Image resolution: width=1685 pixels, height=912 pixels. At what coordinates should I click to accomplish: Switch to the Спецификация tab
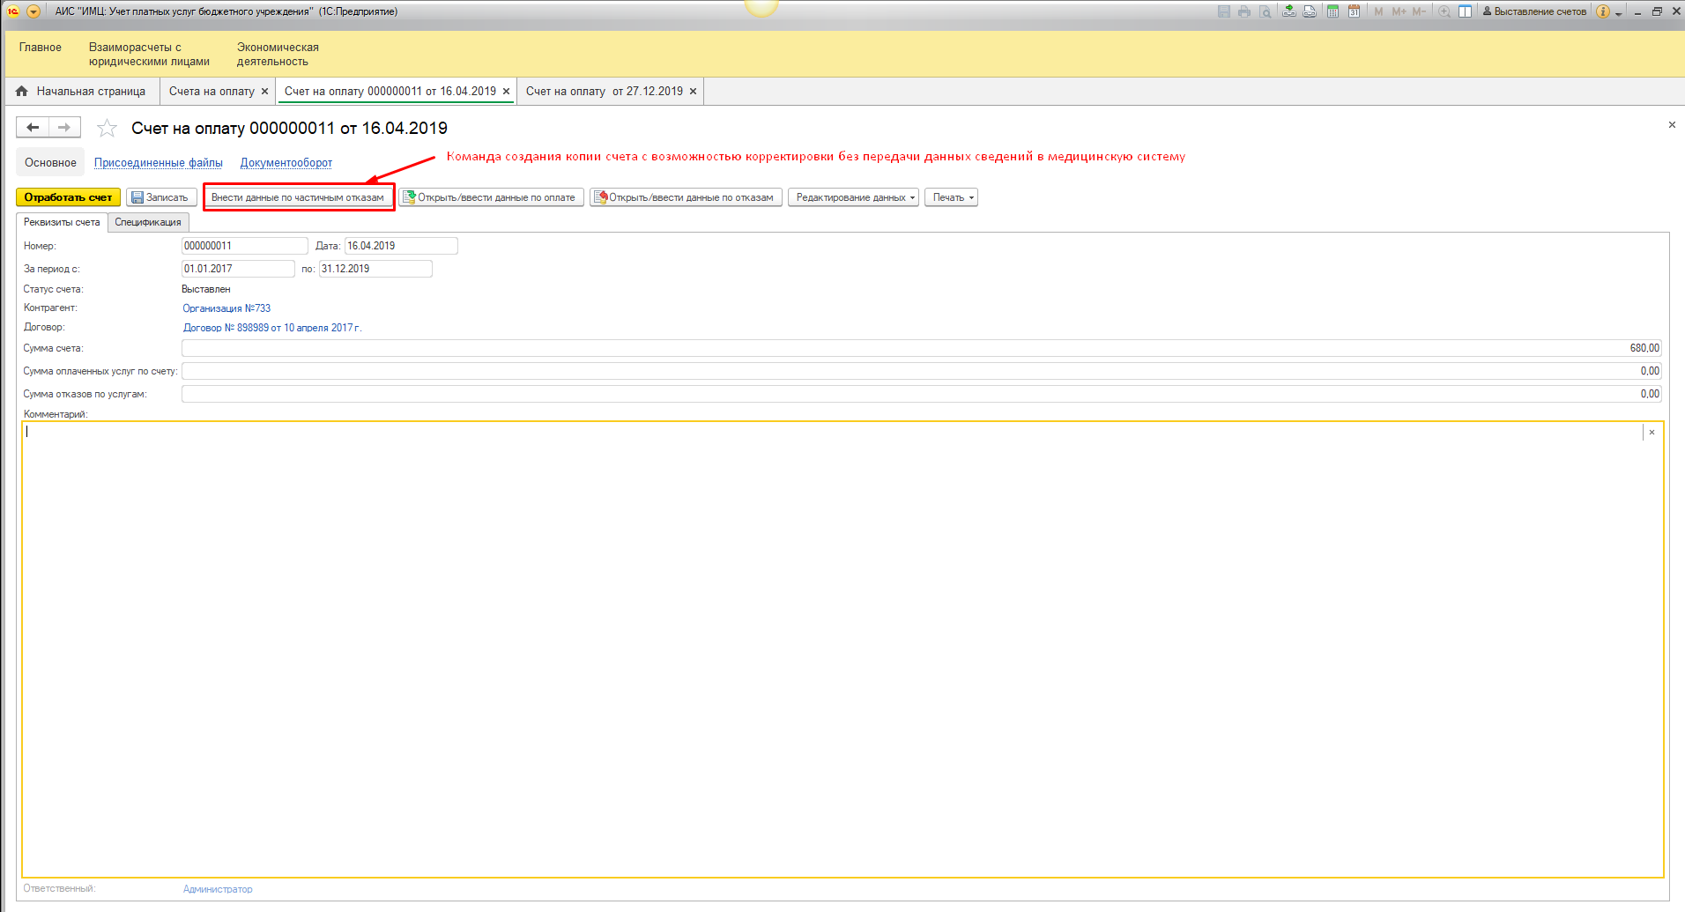click(x=148, y=222)
